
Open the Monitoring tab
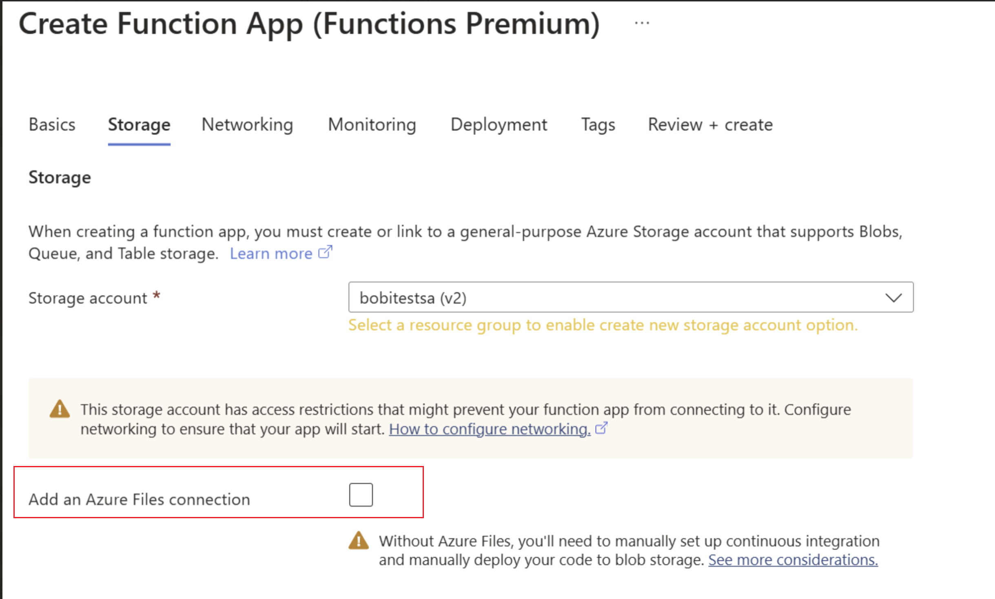point(372,125)
